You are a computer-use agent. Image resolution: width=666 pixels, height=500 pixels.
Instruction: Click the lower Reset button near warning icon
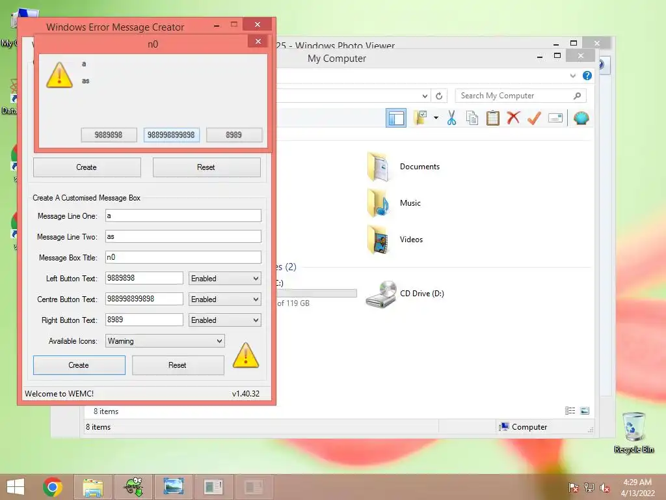click(x=178, y=365)
